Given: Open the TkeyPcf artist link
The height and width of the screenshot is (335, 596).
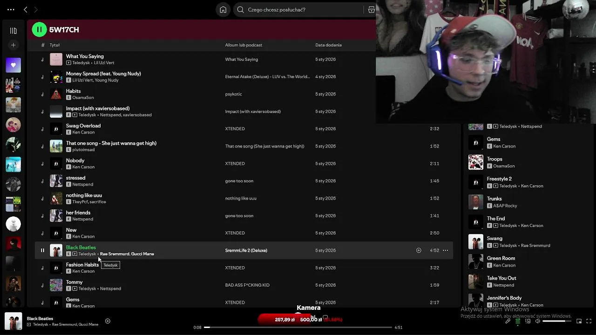Looking at the screenshot, I should pyautogui.click(x=80, y=202).
